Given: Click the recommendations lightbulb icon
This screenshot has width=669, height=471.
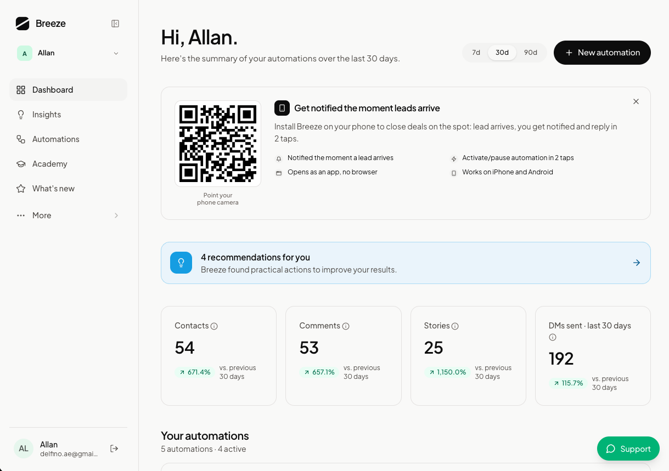Looking at the screenshot, I should 181,263.
